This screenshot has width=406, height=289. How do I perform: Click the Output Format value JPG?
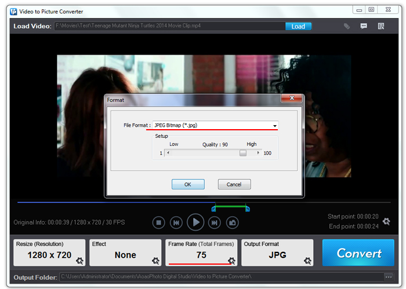277,255
